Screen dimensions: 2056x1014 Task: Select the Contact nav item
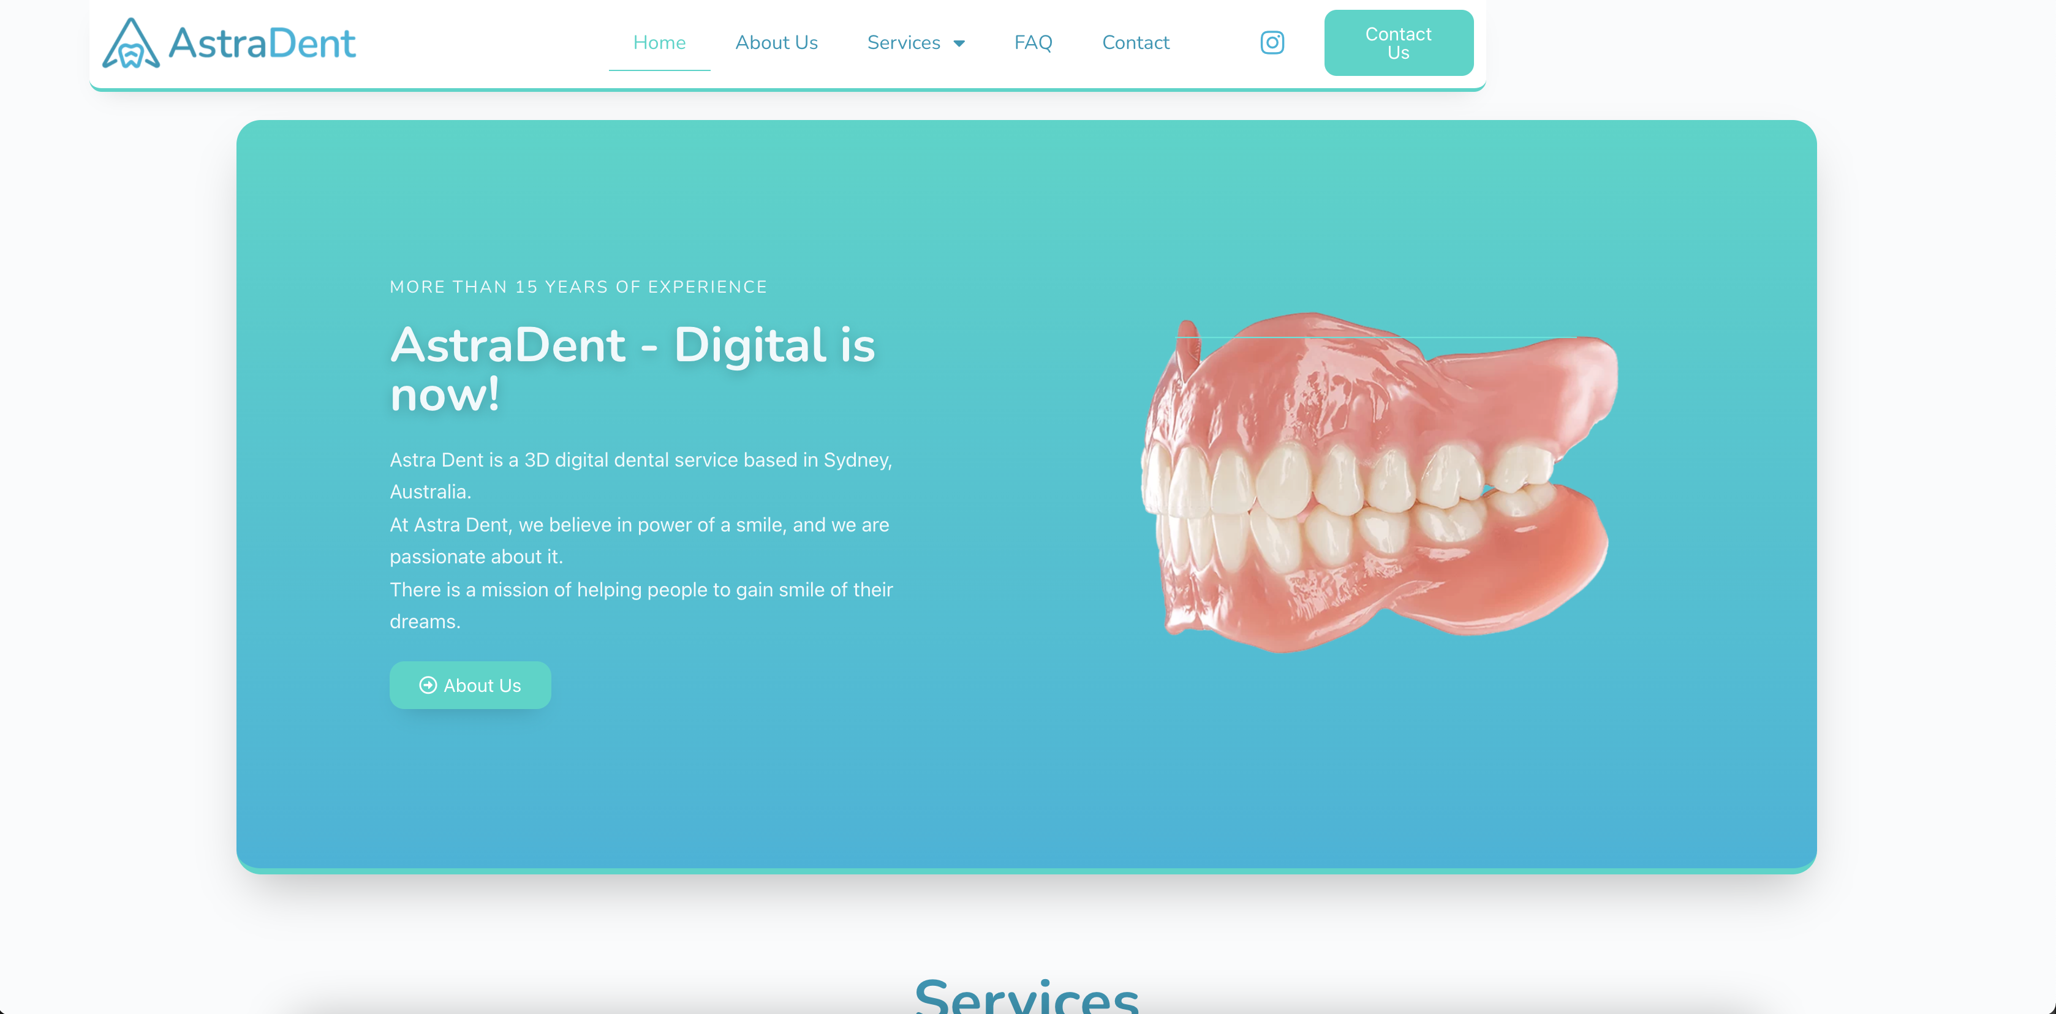point(1135,42)
